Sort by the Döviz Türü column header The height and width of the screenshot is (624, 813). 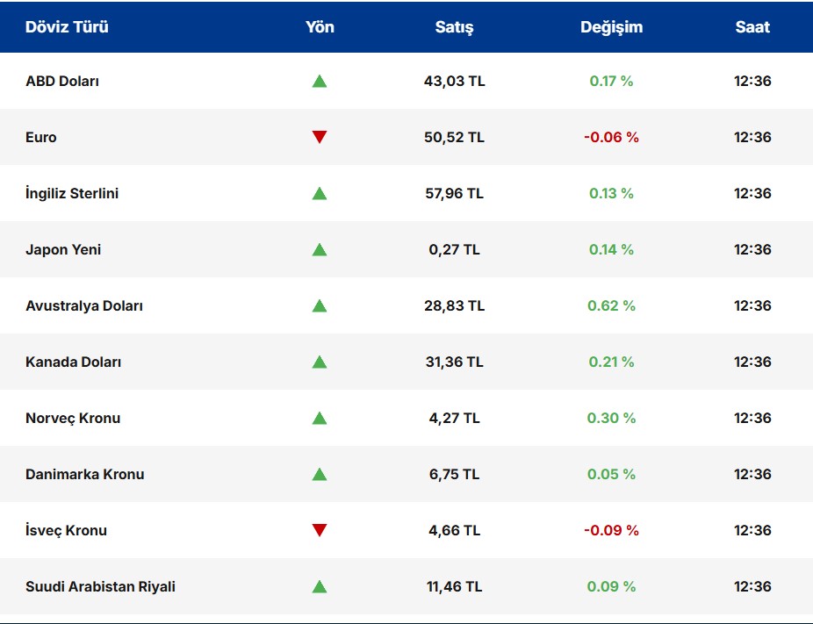[x=67, y=27]
